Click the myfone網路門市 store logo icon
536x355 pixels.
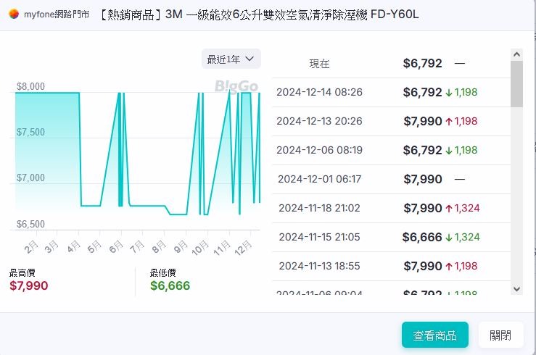tap(14, 14)
